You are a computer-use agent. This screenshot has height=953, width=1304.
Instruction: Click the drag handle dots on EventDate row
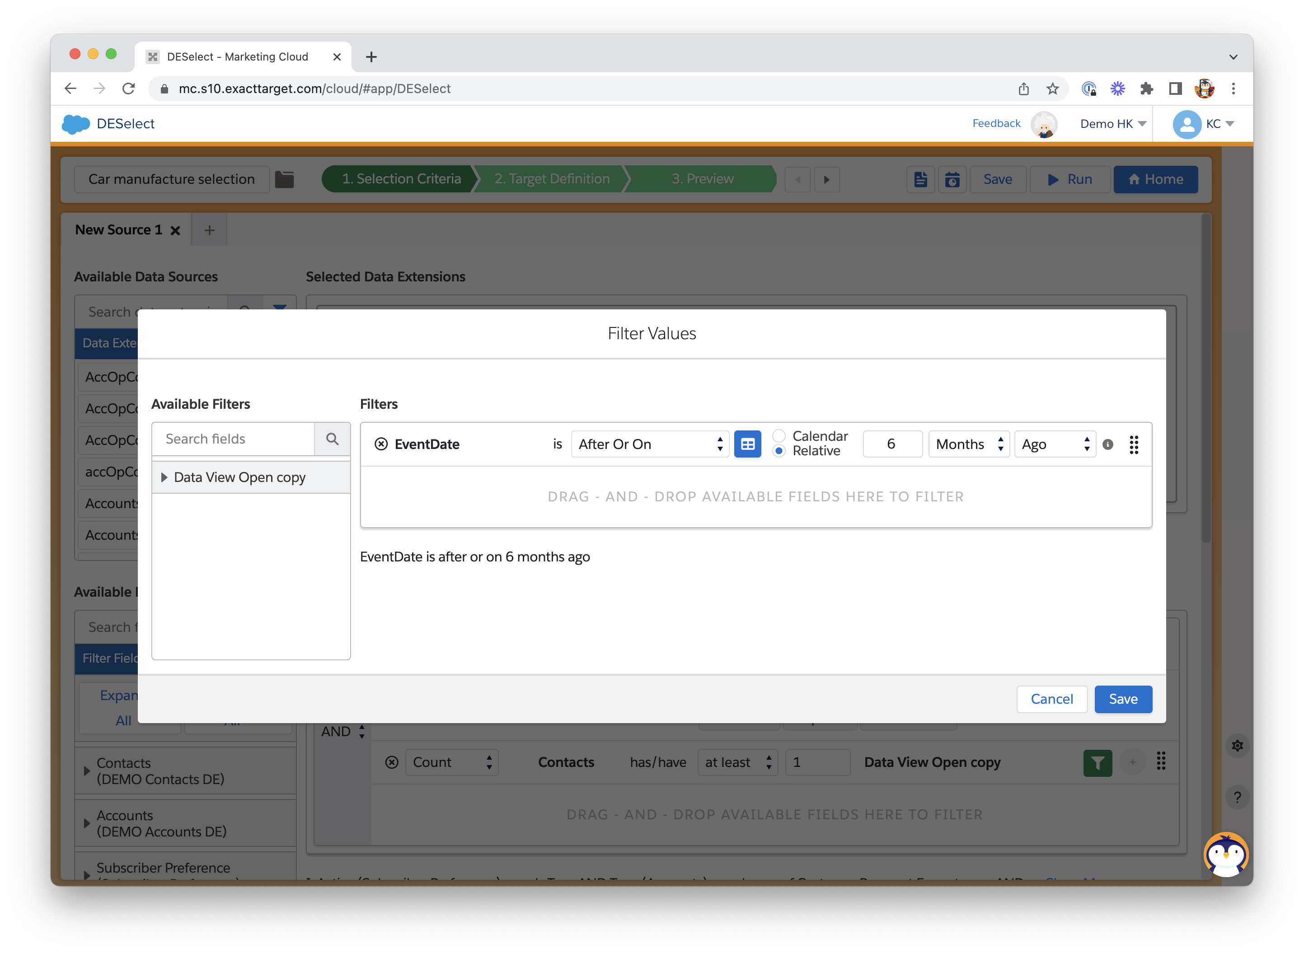(x=1133, y=444)
